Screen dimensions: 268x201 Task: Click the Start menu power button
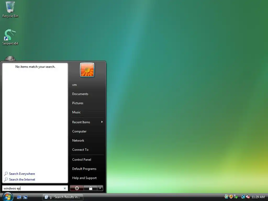pyautogui.click(x=77, y=188)
